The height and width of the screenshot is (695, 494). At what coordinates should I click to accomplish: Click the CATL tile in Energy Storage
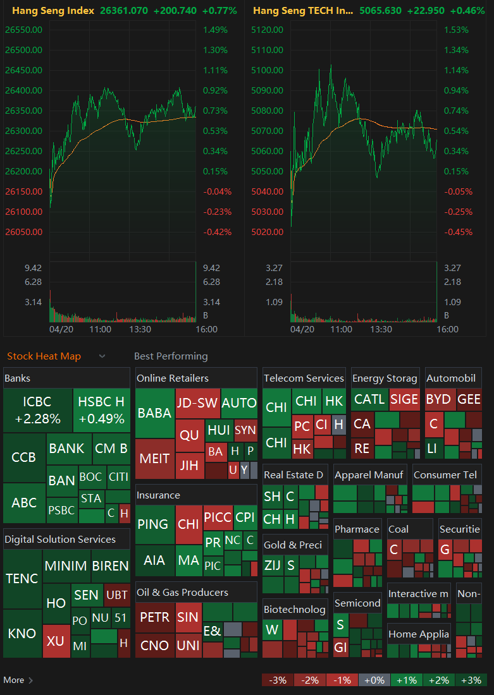(370, 400)
